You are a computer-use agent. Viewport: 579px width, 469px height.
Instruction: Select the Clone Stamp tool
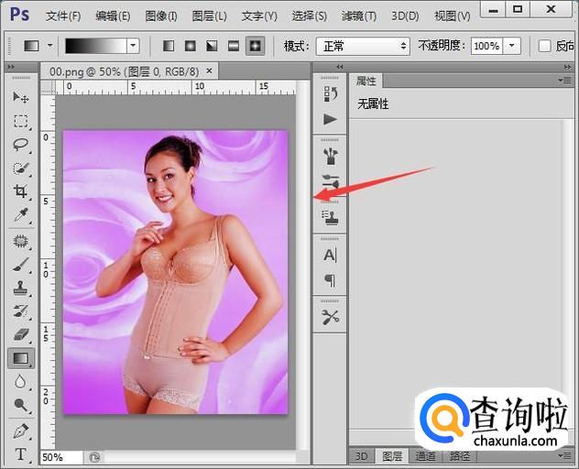[20, 288]
